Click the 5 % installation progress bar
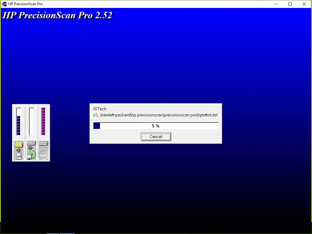 click(156, 126)
